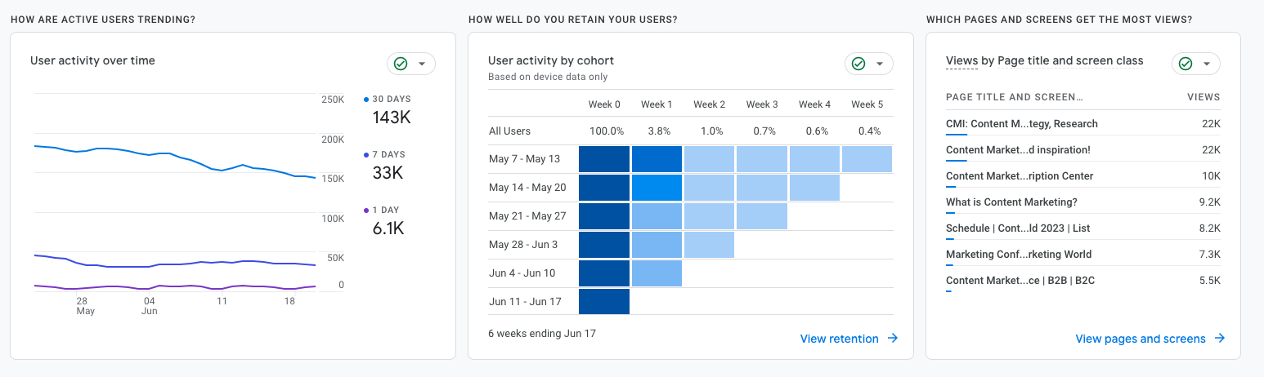Select the 7 DAYS legend metric
1264x377 pixels.
tap(388, 154)
